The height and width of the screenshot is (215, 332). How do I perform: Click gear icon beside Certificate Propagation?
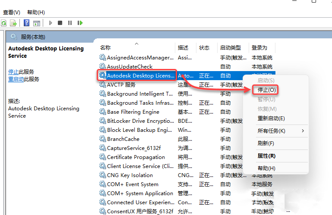tap(103, 157)
